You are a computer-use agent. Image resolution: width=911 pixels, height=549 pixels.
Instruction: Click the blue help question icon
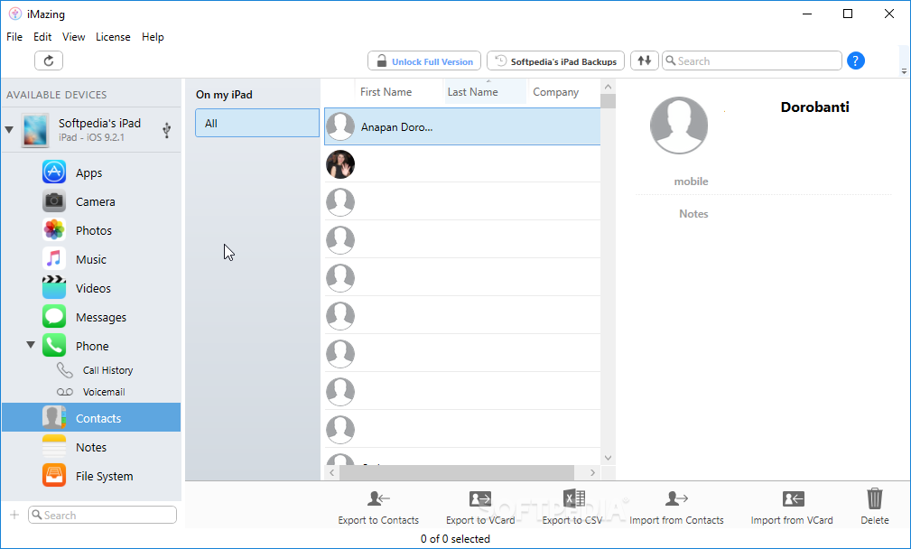pyautogui.click(x=856, y=60)
